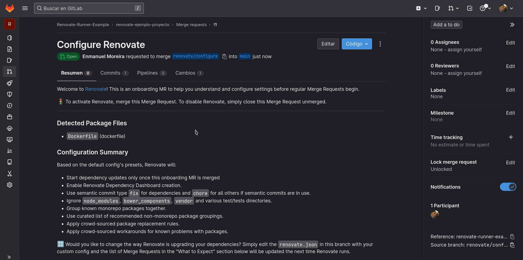Open the help menu dropdown
Image resolution: width=523 pixels, height=260 pixels.
coord(485,8)
